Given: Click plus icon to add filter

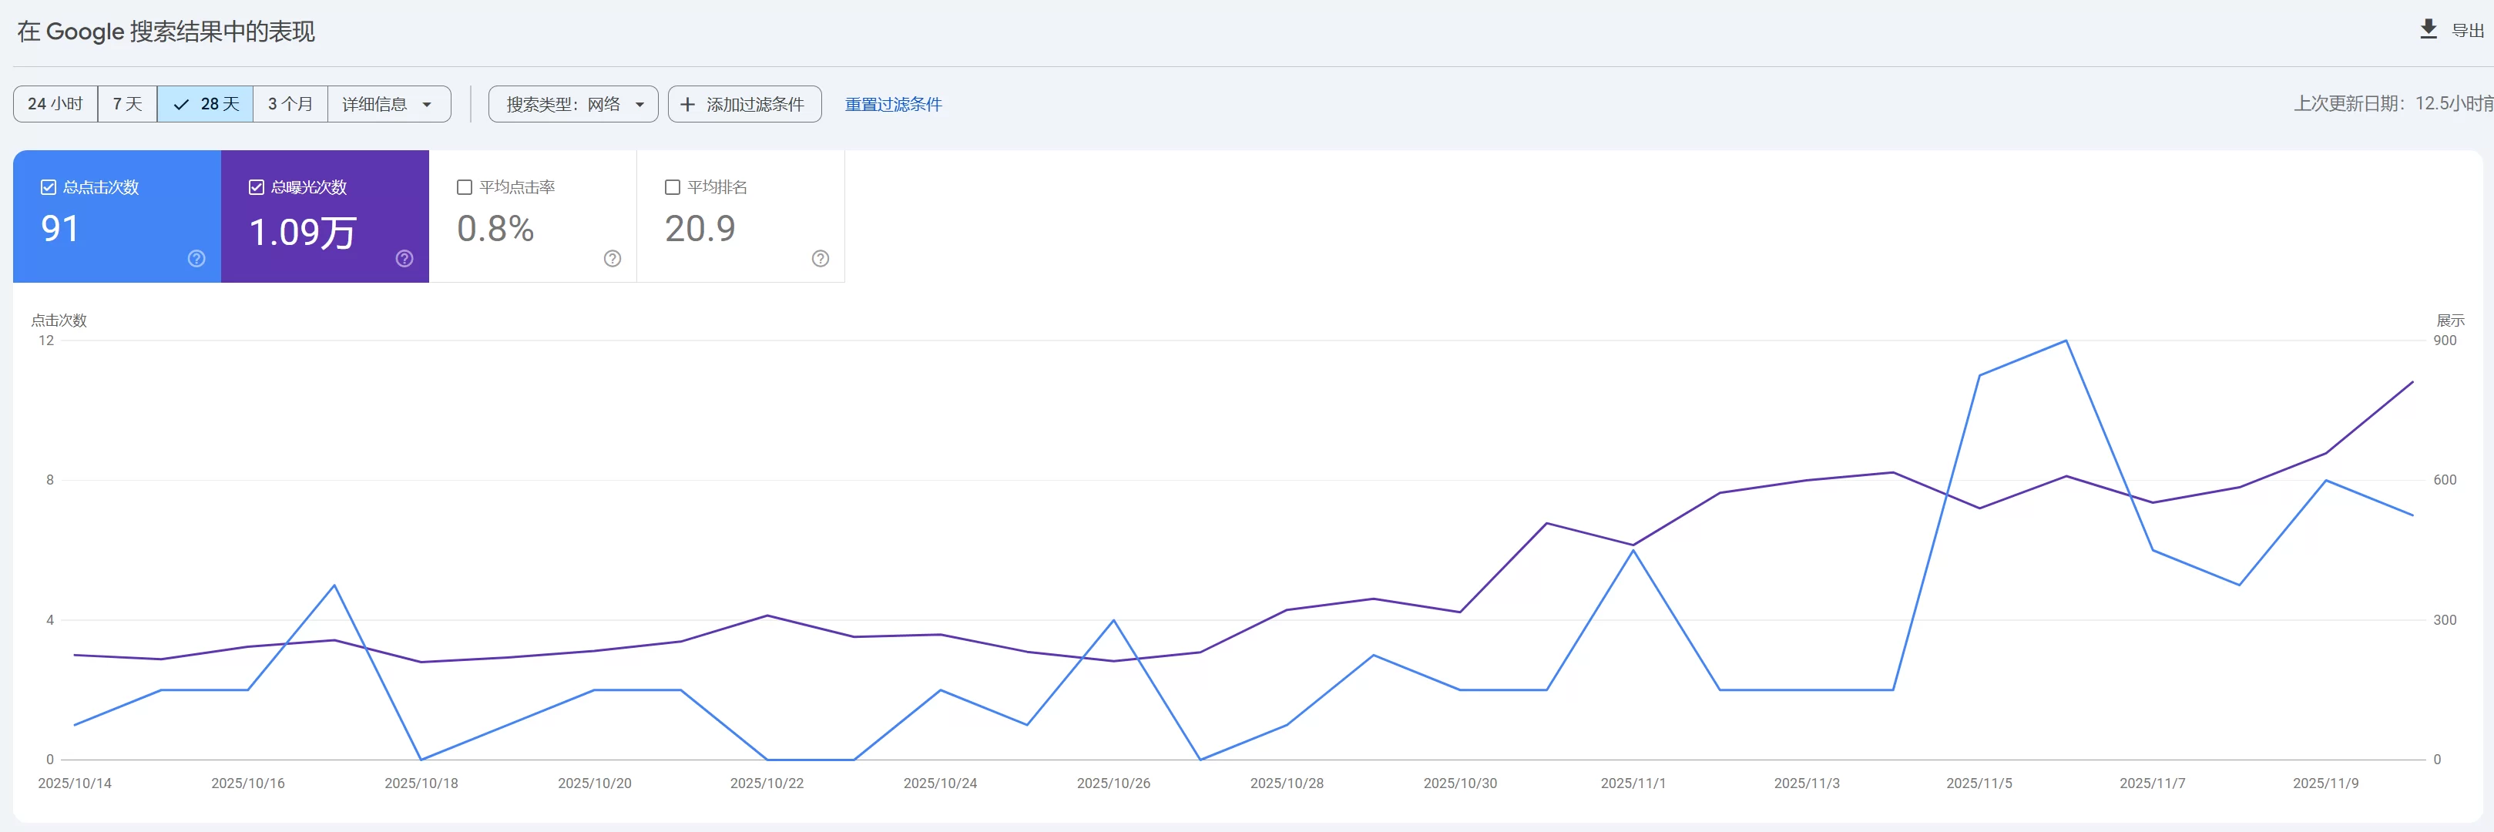Looking at the screenshot, I should pos(687,105).
